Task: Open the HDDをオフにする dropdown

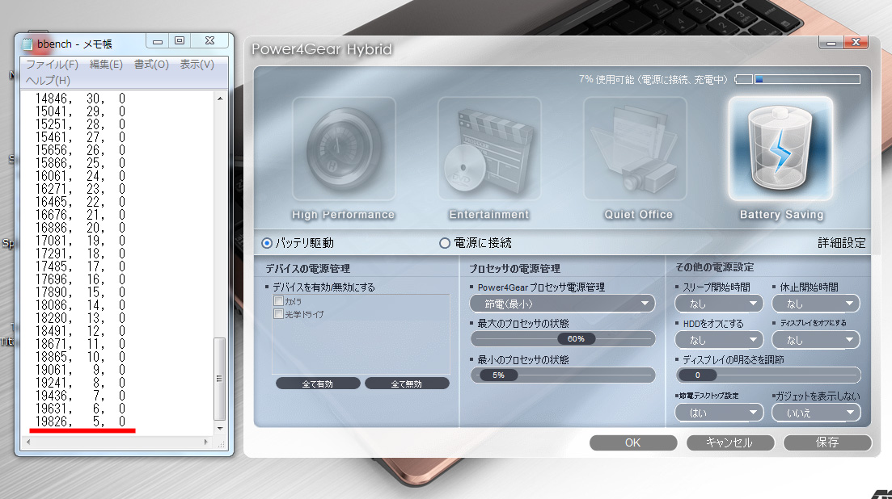Action: click(x=719, y=340)
